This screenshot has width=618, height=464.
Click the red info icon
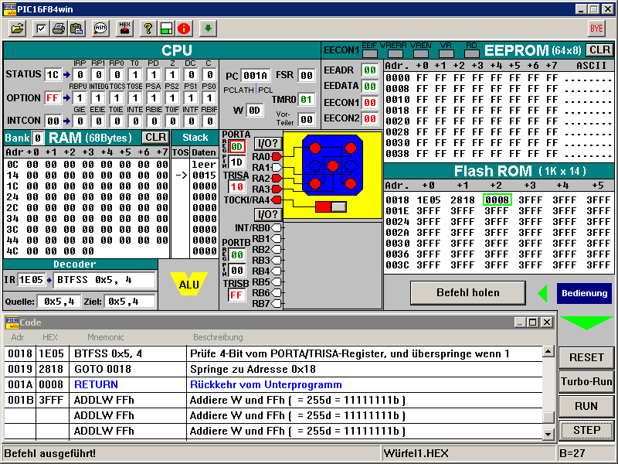(184, 29)
